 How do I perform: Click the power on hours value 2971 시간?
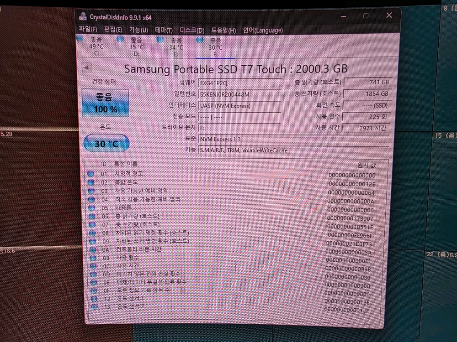pyautogui.click(x=366, y=128)
